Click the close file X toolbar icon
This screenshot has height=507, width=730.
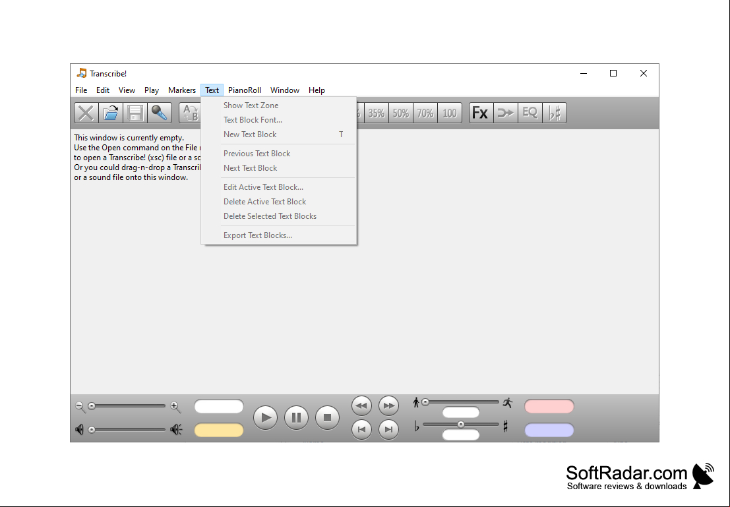click(x=86, y=113)
